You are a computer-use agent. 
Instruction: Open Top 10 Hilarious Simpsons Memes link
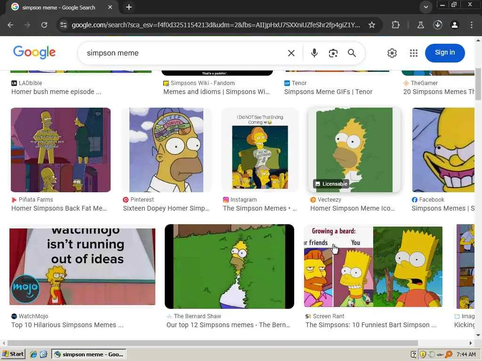point(67,325)
